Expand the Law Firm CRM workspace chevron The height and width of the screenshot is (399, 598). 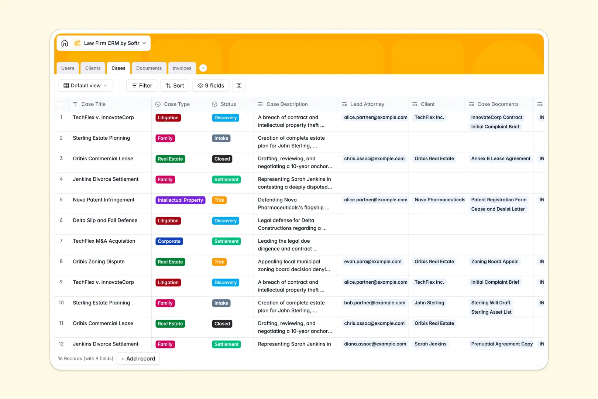tap(145, 43)
